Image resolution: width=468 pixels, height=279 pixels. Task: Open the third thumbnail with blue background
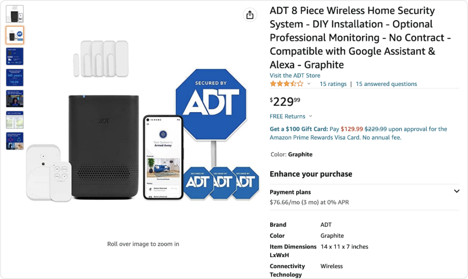pos(15,56)
